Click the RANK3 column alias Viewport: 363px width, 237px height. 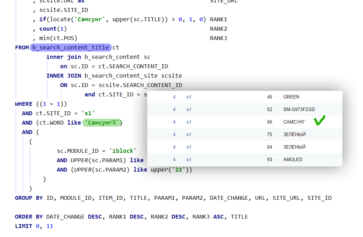pyautogui.click(x=218, y=38)
